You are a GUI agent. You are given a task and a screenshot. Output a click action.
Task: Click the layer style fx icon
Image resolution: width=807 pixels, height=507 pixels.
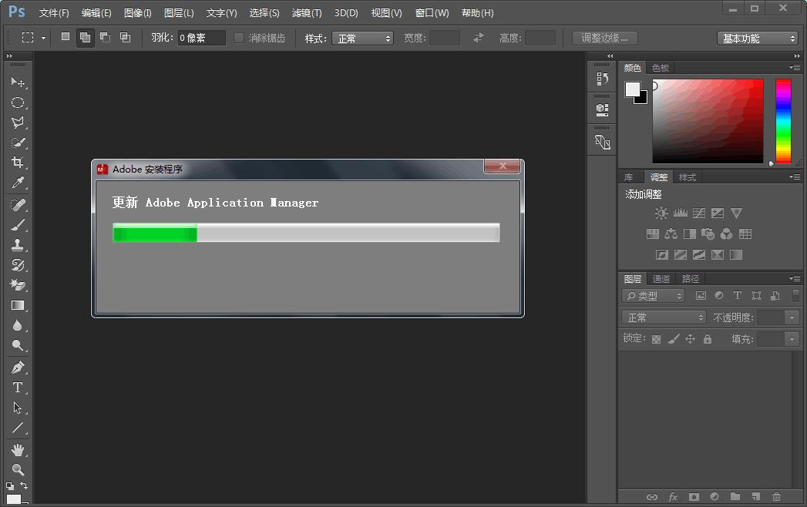tap(673, 497)
